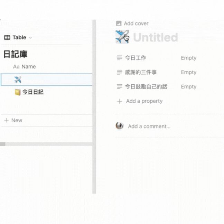Click the horizontal scrollbar thumb under the table

tap(2, 144)
